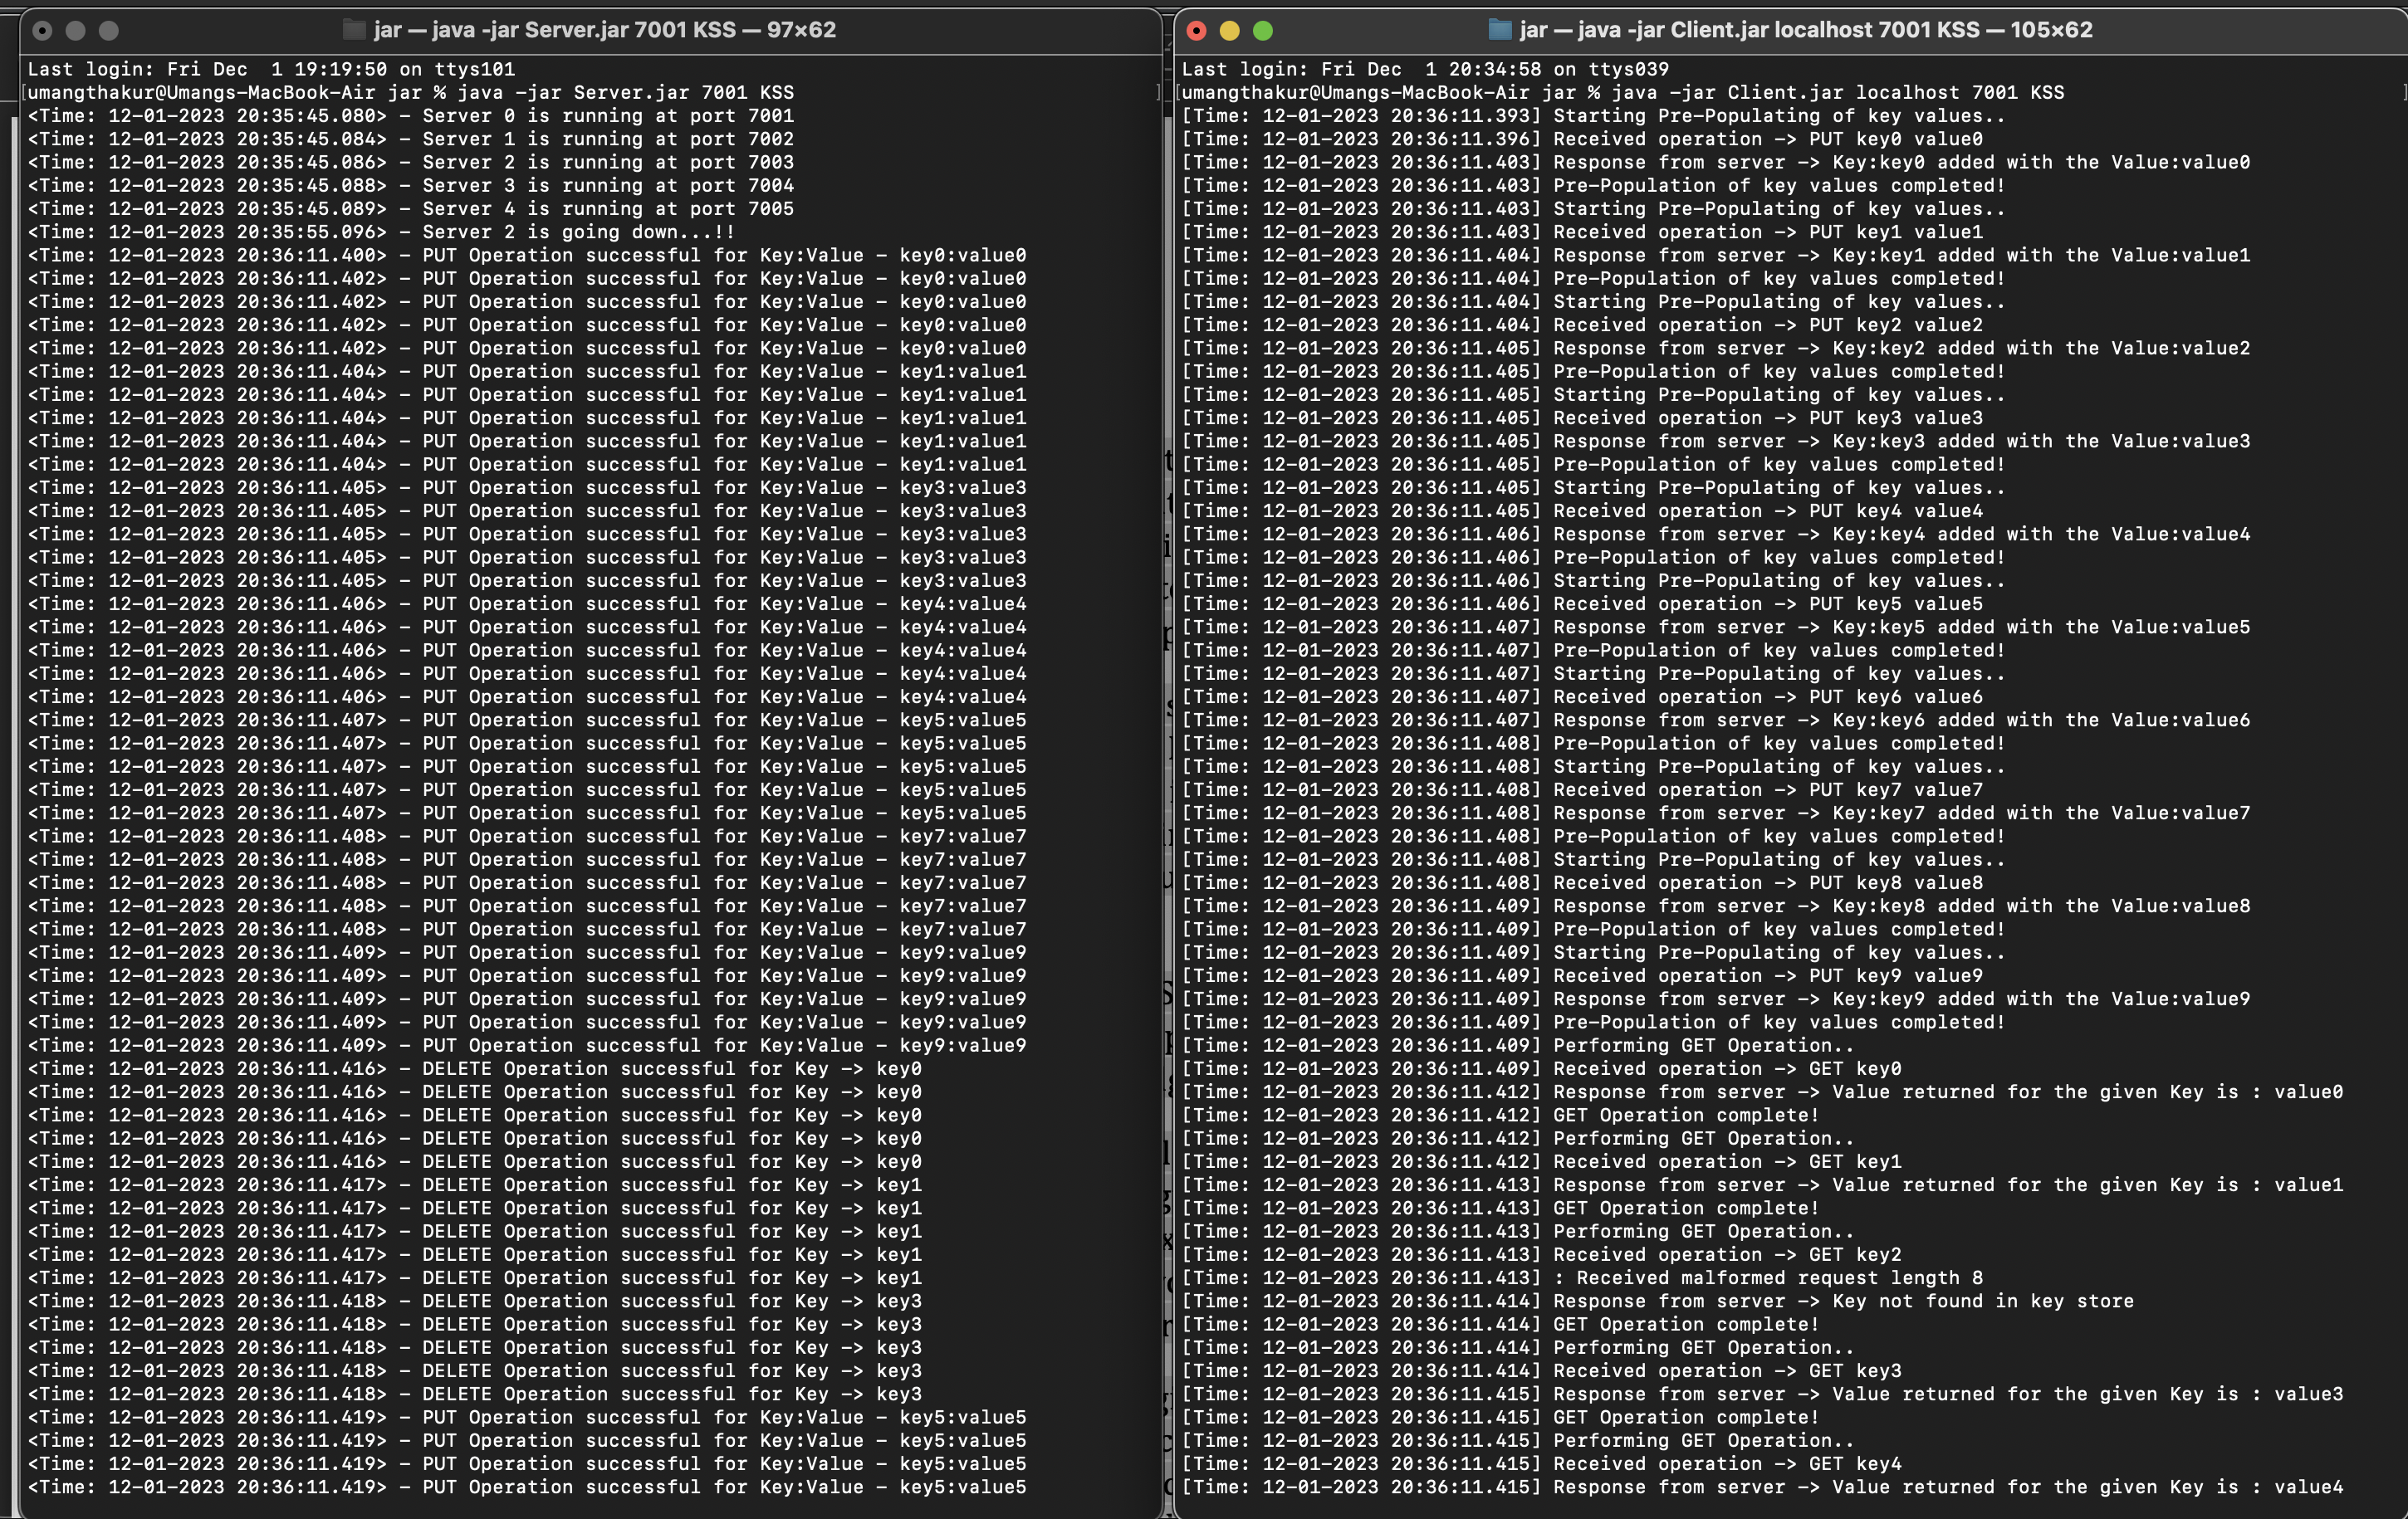
Task: Click 'Received malformed request length 8' line
Action: click(x=1582, y=1277)
